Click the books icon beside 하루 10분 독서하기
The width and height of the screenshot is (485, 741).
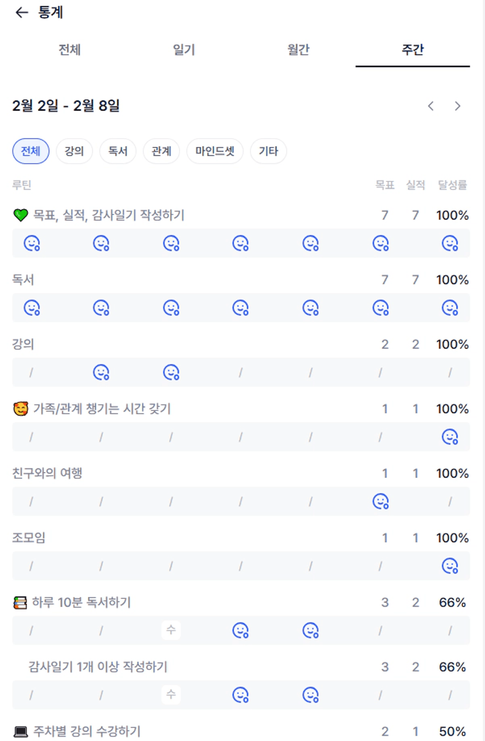21,603
